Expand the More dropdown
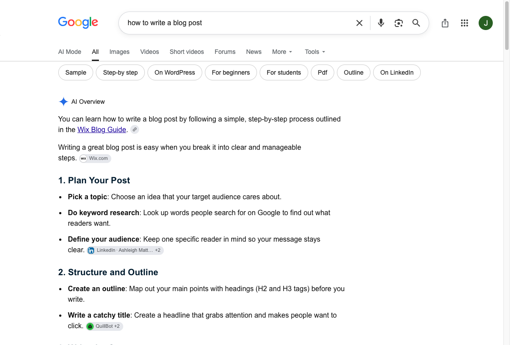 click(x=282, y=52)
